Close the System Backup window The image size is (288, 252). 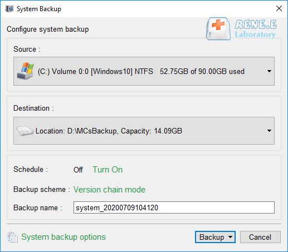(279, 8)
